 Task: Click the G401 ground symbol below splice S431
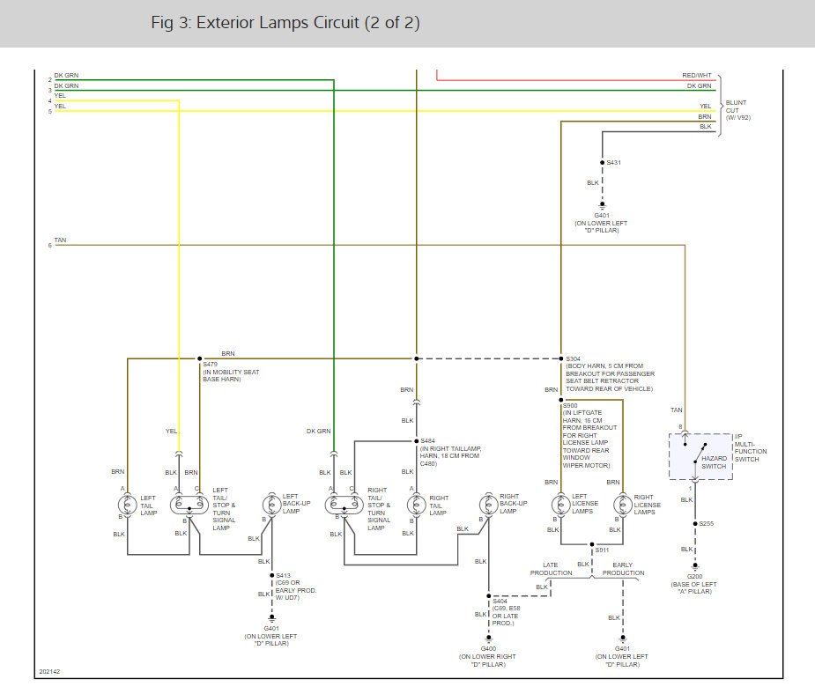pos(603,205)
